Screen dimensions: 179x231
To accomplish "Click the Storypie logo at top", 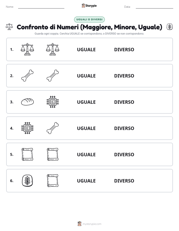I will click(x=89, y=5).
